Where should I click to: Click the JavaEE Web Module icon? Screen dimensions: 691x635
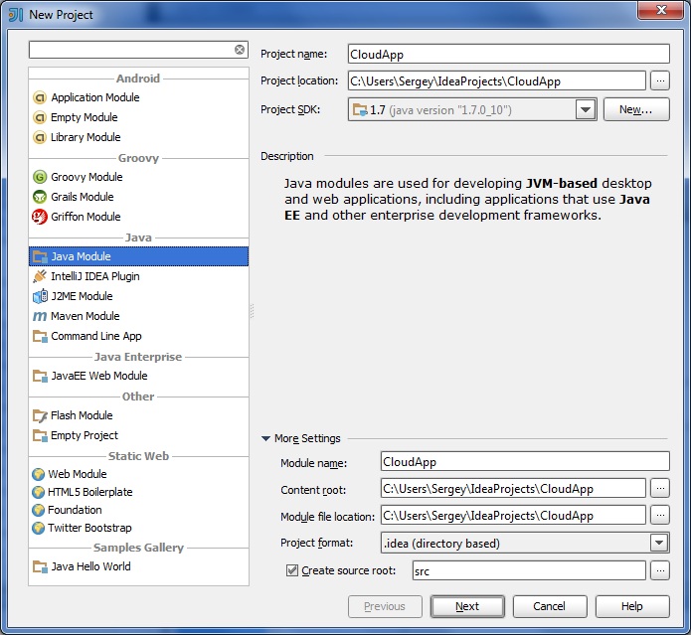40,376
